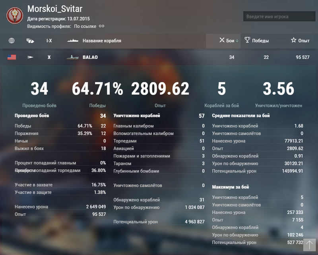
Task: Filter by ship type icon in header
Action: pyautogui.click(x=30, y=41)
